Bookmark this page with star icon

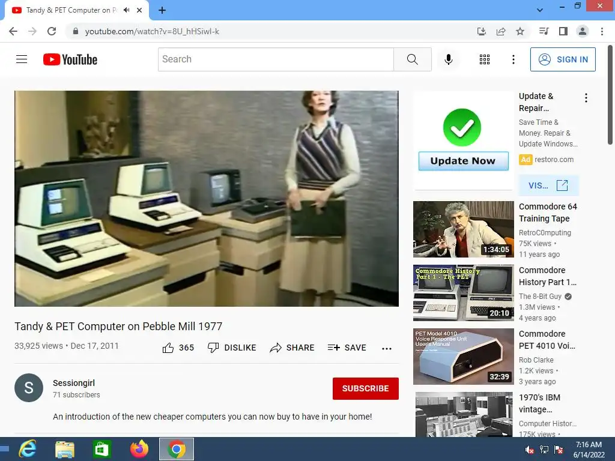[x=520, y=31]
